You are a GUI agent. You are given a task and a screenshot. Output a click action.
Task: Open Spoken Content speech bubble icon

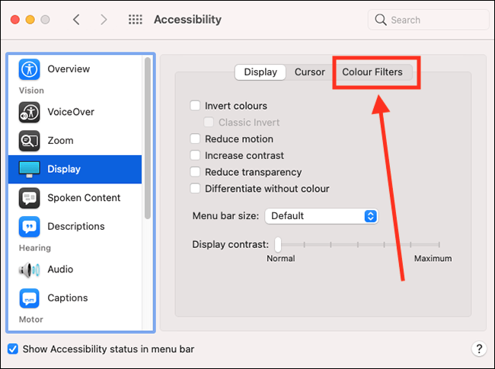pyautogui.click(x=30, y=198)
